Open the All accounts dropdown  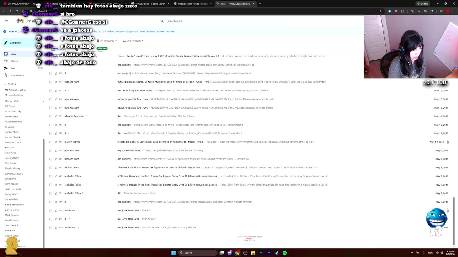pos(106,41)
